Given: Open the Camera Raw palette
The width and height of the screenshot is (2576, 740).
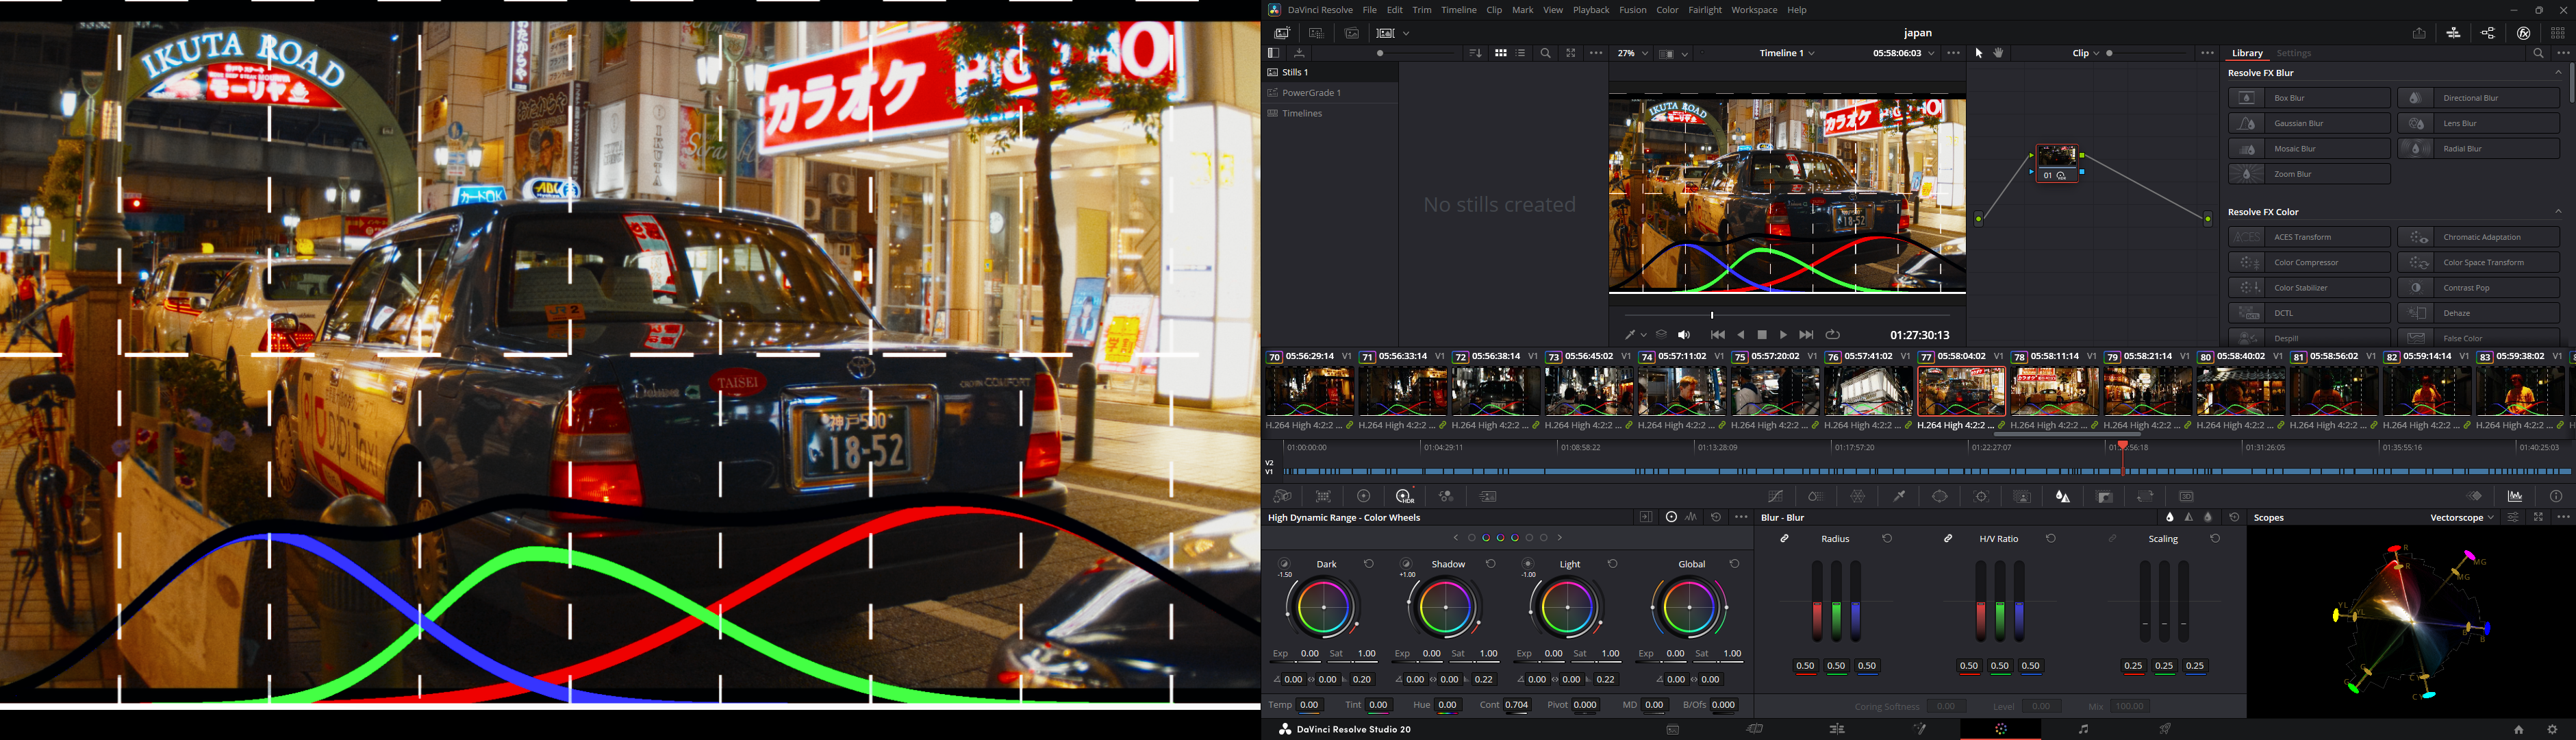Looking at the screenshot, I should click(1282, 496).
